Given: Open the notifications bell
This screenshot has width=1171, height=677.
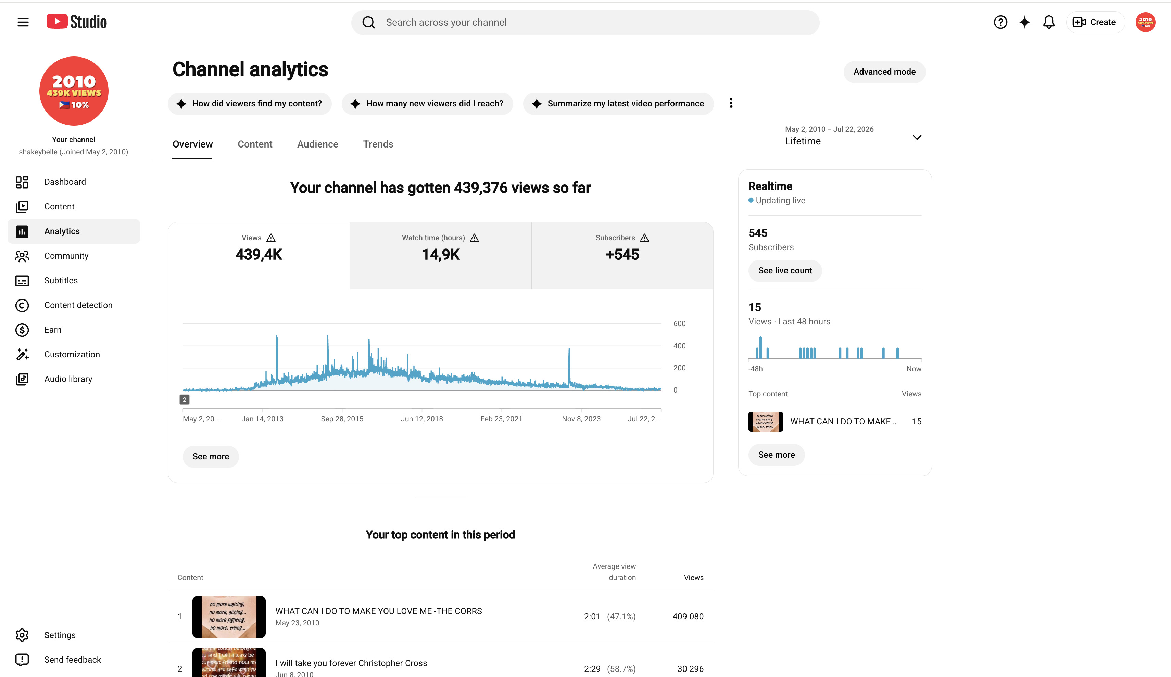Looking at the screenshot, I should click(x=1049, y=22).
